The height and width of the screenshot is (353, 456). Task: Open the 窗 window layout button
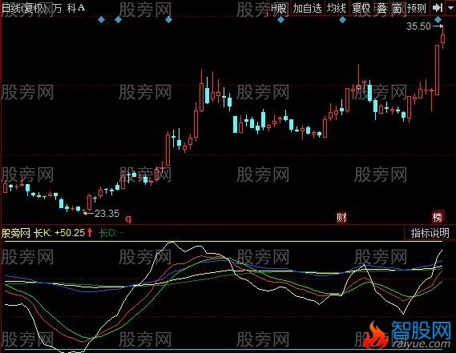click(397, 9)
